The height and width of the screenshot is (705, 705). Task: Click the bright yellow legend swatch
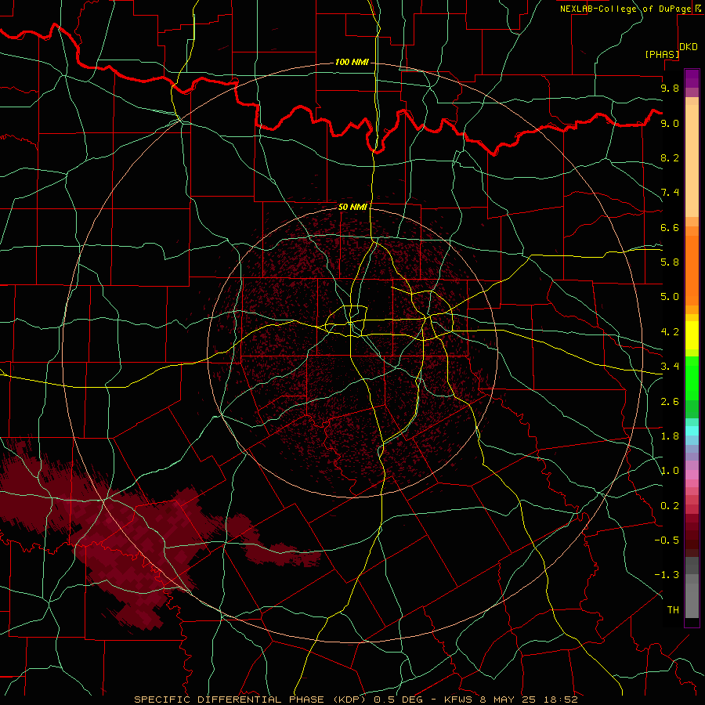[x=692, y=335]
